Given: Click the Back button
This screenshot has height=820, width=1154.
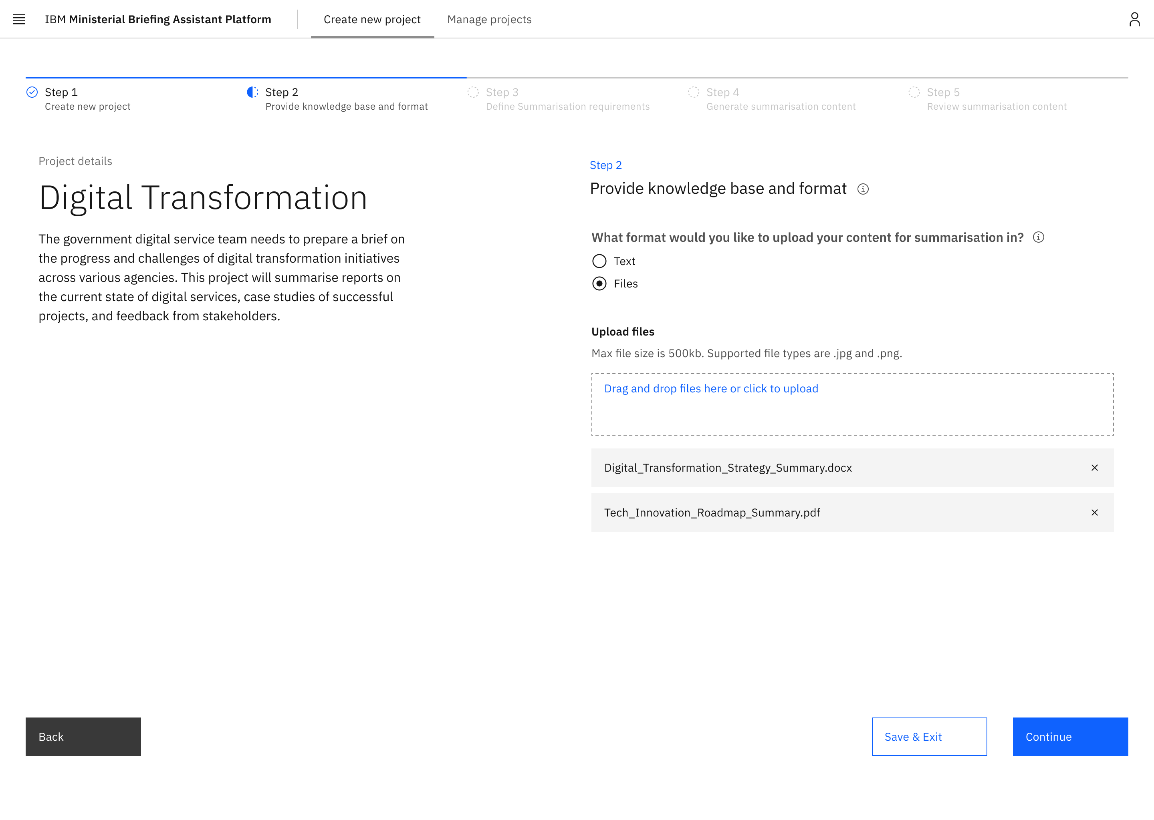Looking at the screenshot, I should click(83, 736).
